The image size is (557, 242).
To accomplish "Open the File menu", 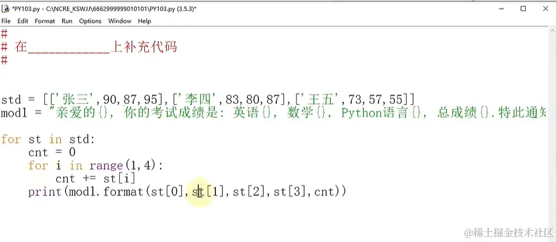I will click(x=6, y=21).
